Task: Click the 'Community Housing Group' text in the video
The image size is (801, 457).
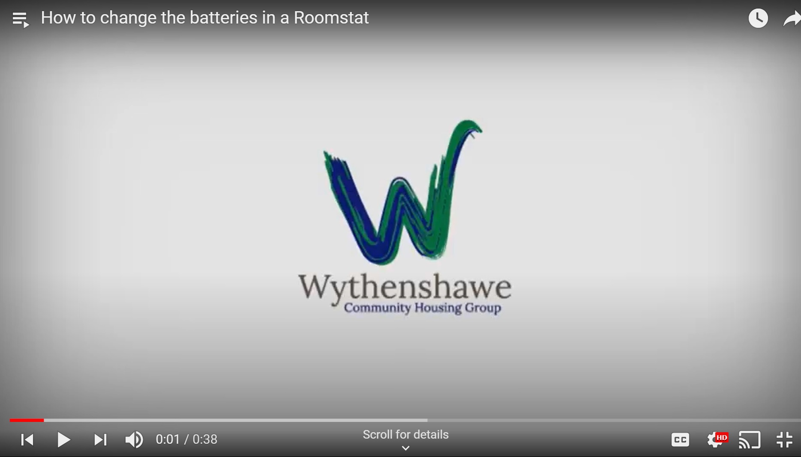Action: (422, 308)
